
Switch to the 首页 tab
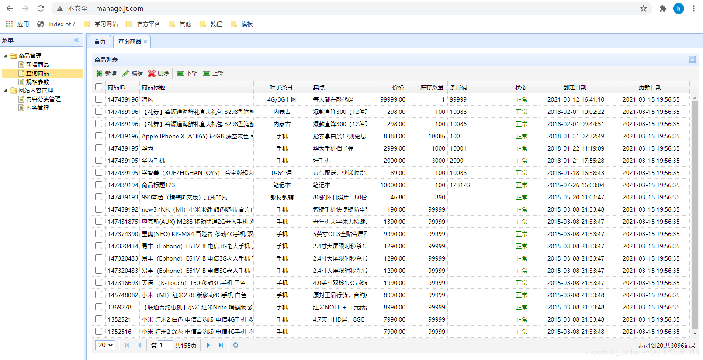coord(100,41)
